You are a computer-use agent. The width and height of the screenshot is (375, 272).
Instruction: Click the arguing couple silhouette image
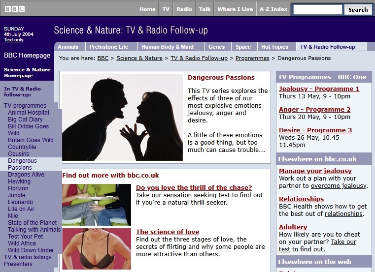[122, 117]
